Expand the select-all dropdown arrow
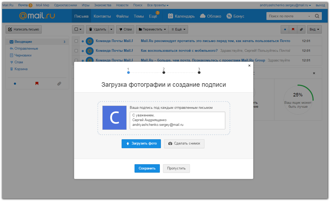 tap(80, 29)
